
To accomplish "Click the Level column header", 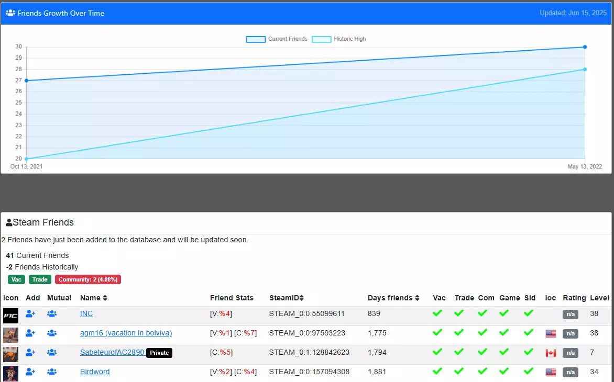I will pyautogui.click(x=599, y=298).
